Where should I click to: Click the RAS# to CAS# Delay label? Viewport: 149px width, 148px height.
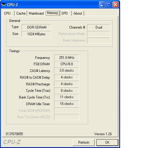(x=35, y=77)
